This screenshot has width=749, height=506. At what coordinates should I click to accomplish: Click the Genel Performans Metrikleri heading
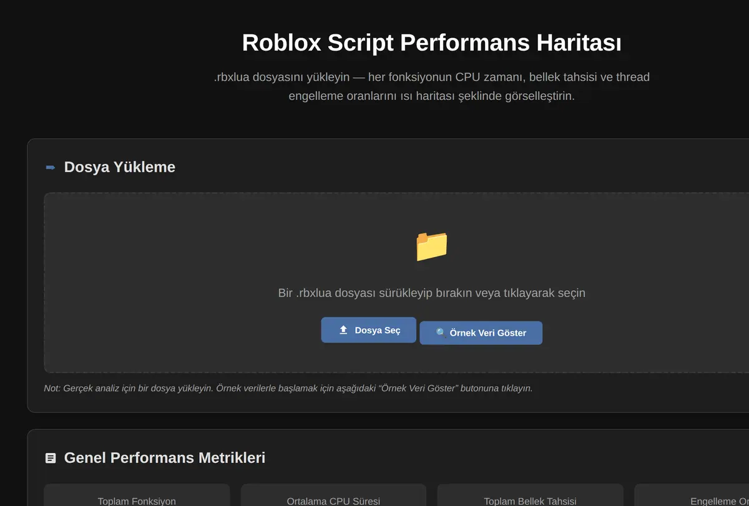165,458
